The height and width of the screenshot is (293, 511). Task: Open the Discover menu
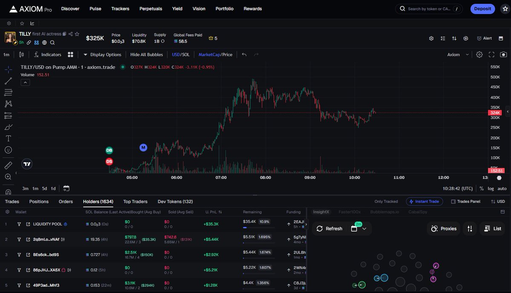[x=70, y=9]
